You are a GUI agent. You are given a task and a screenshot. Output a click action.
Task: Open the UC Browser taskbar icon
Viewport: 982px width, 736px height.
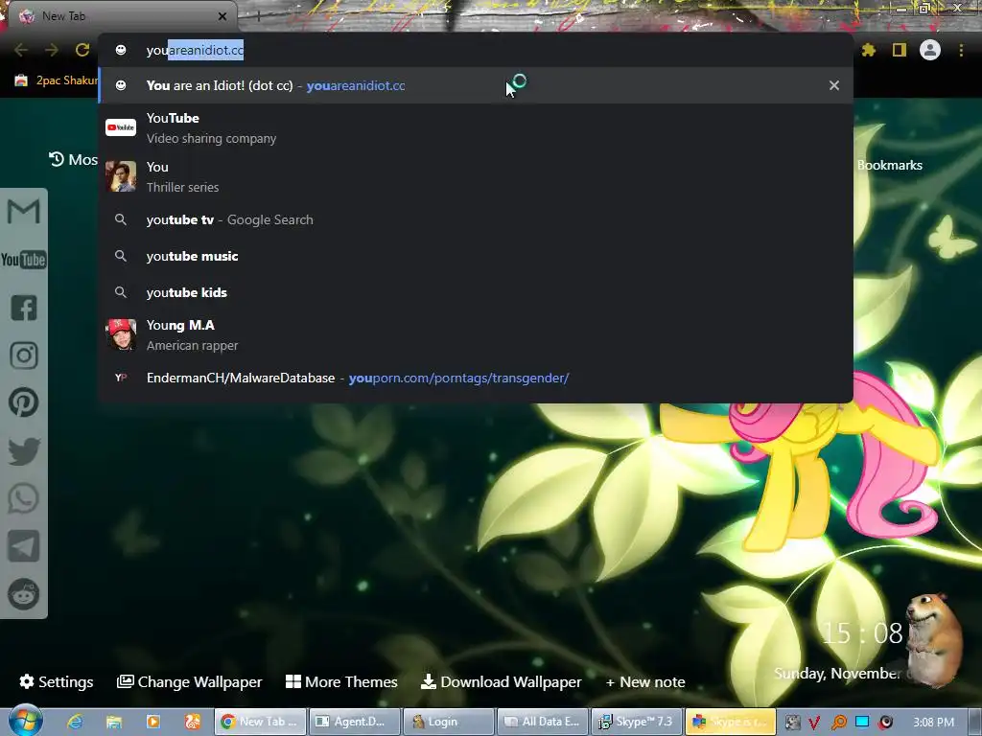pos(193,722)
